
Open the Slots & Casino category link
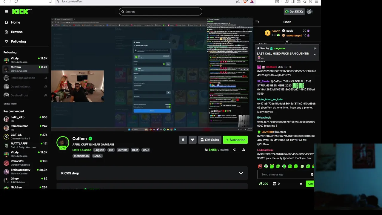tap(82, 150)
